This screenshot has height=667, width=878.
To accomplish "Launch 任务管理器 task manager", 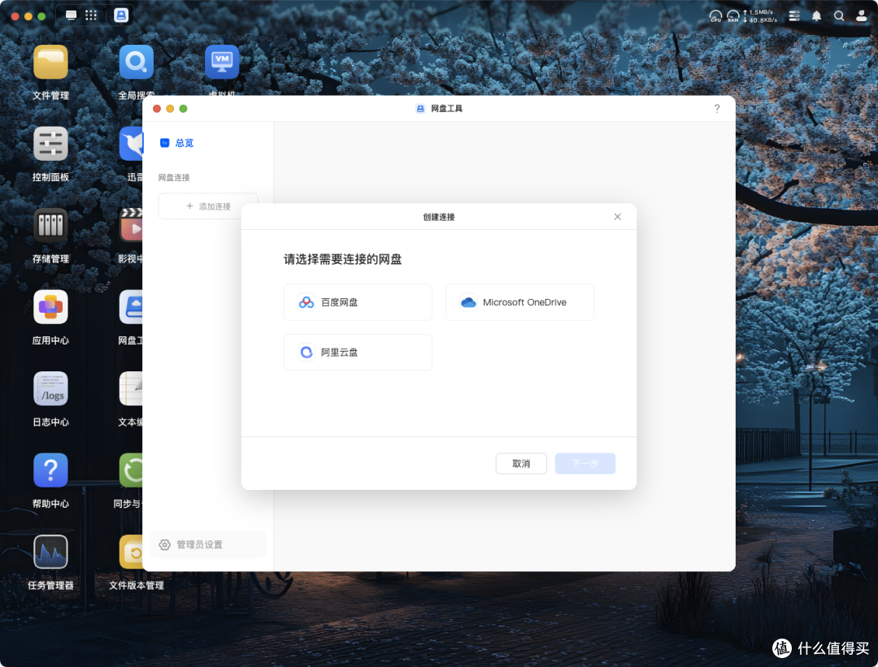I will 50,552.
